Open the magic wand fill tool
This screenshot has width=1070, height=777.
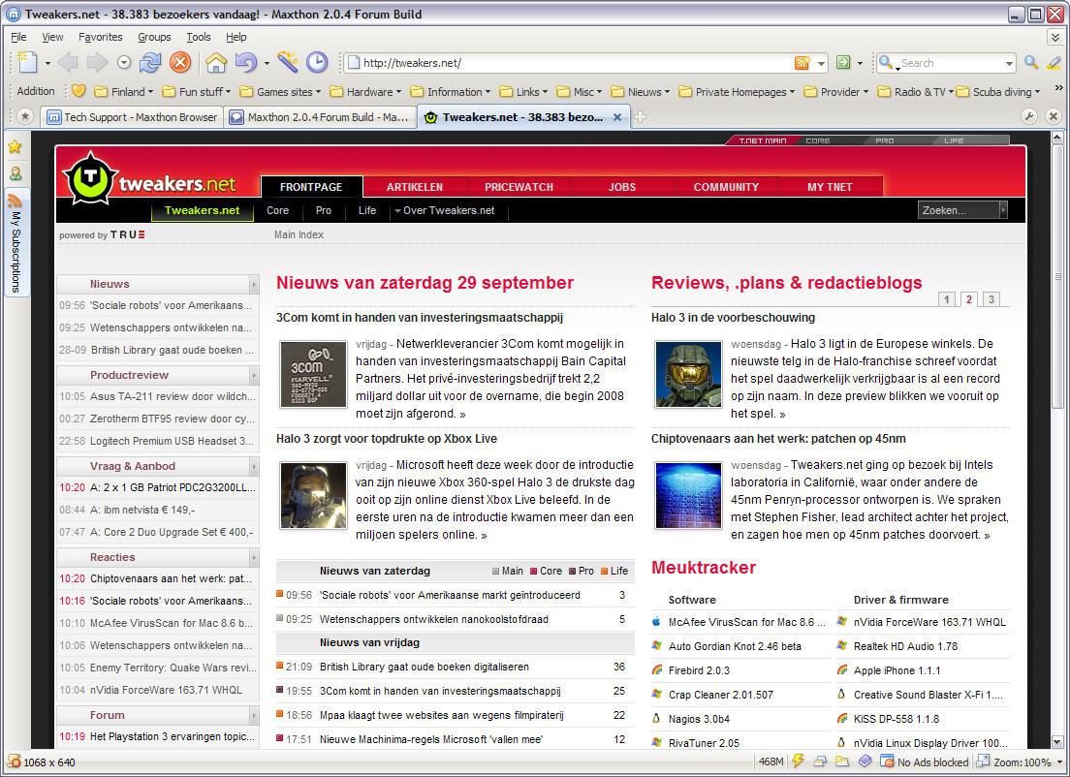pyautogui.click(x=287, y=62)
